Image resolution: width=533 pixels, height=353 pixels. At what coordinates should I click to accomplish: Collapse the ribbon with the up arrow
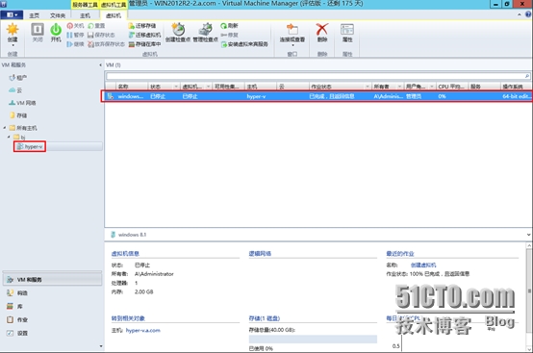tap(520, 14)
